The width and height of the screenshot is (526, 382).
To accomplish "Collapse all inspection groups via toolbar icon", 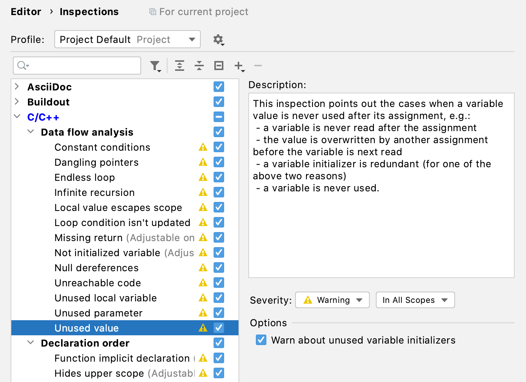I will [x=199, y=66].
